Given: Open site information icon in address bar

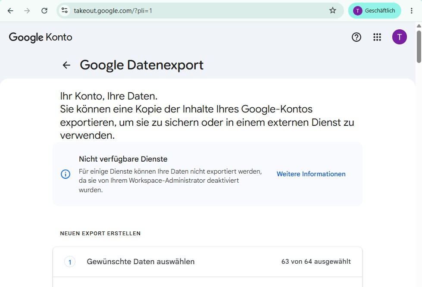Looking at the screenshot, I should click(x=64, y=10).
